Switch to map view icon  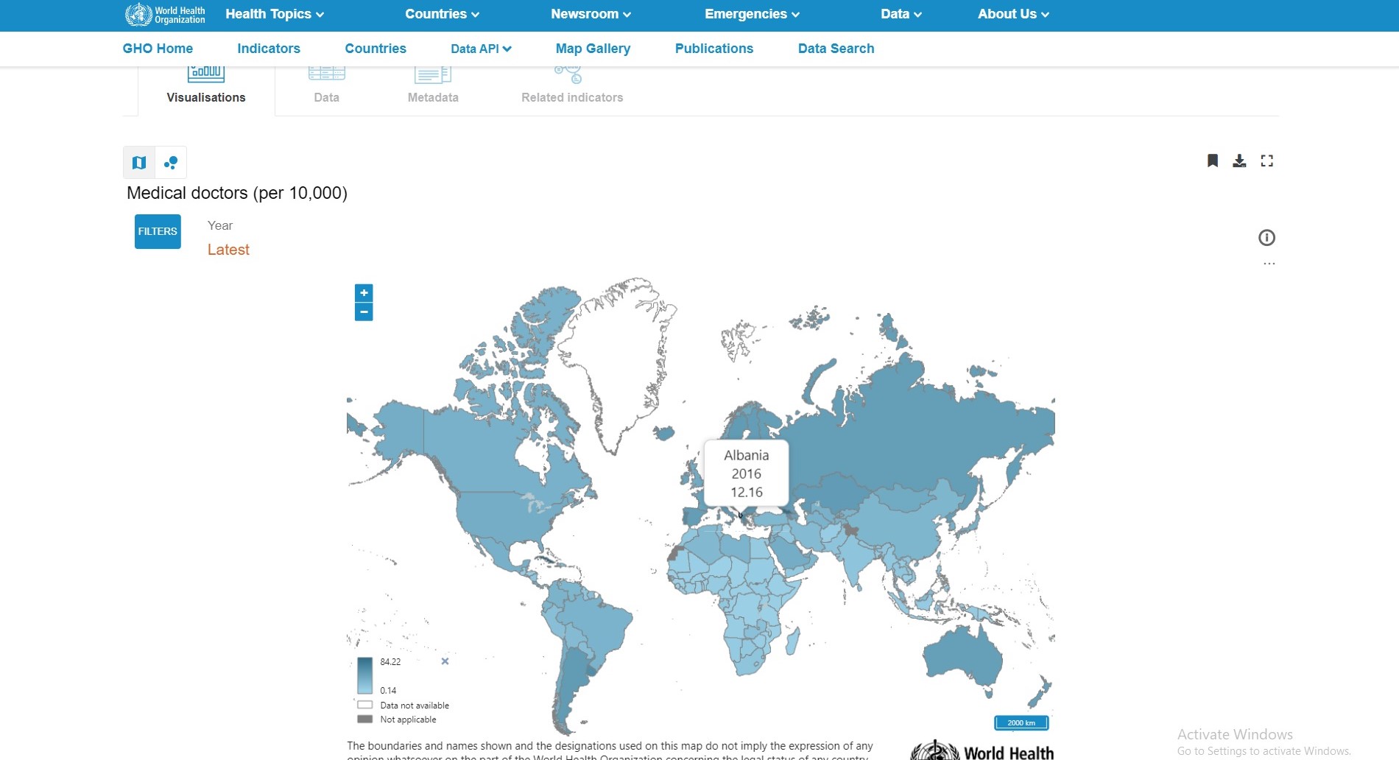[x=139, y=163]
